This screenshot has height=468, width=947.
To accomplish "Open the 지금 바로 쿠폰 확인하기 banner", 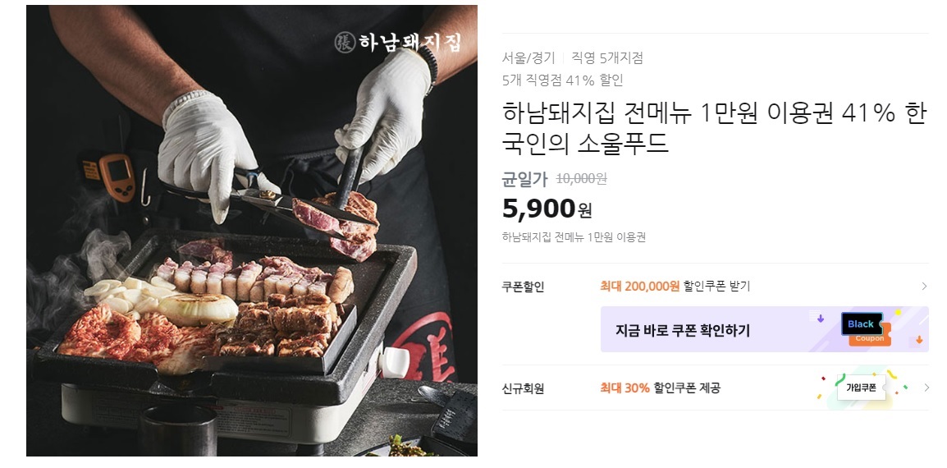I will coord(764,329).
